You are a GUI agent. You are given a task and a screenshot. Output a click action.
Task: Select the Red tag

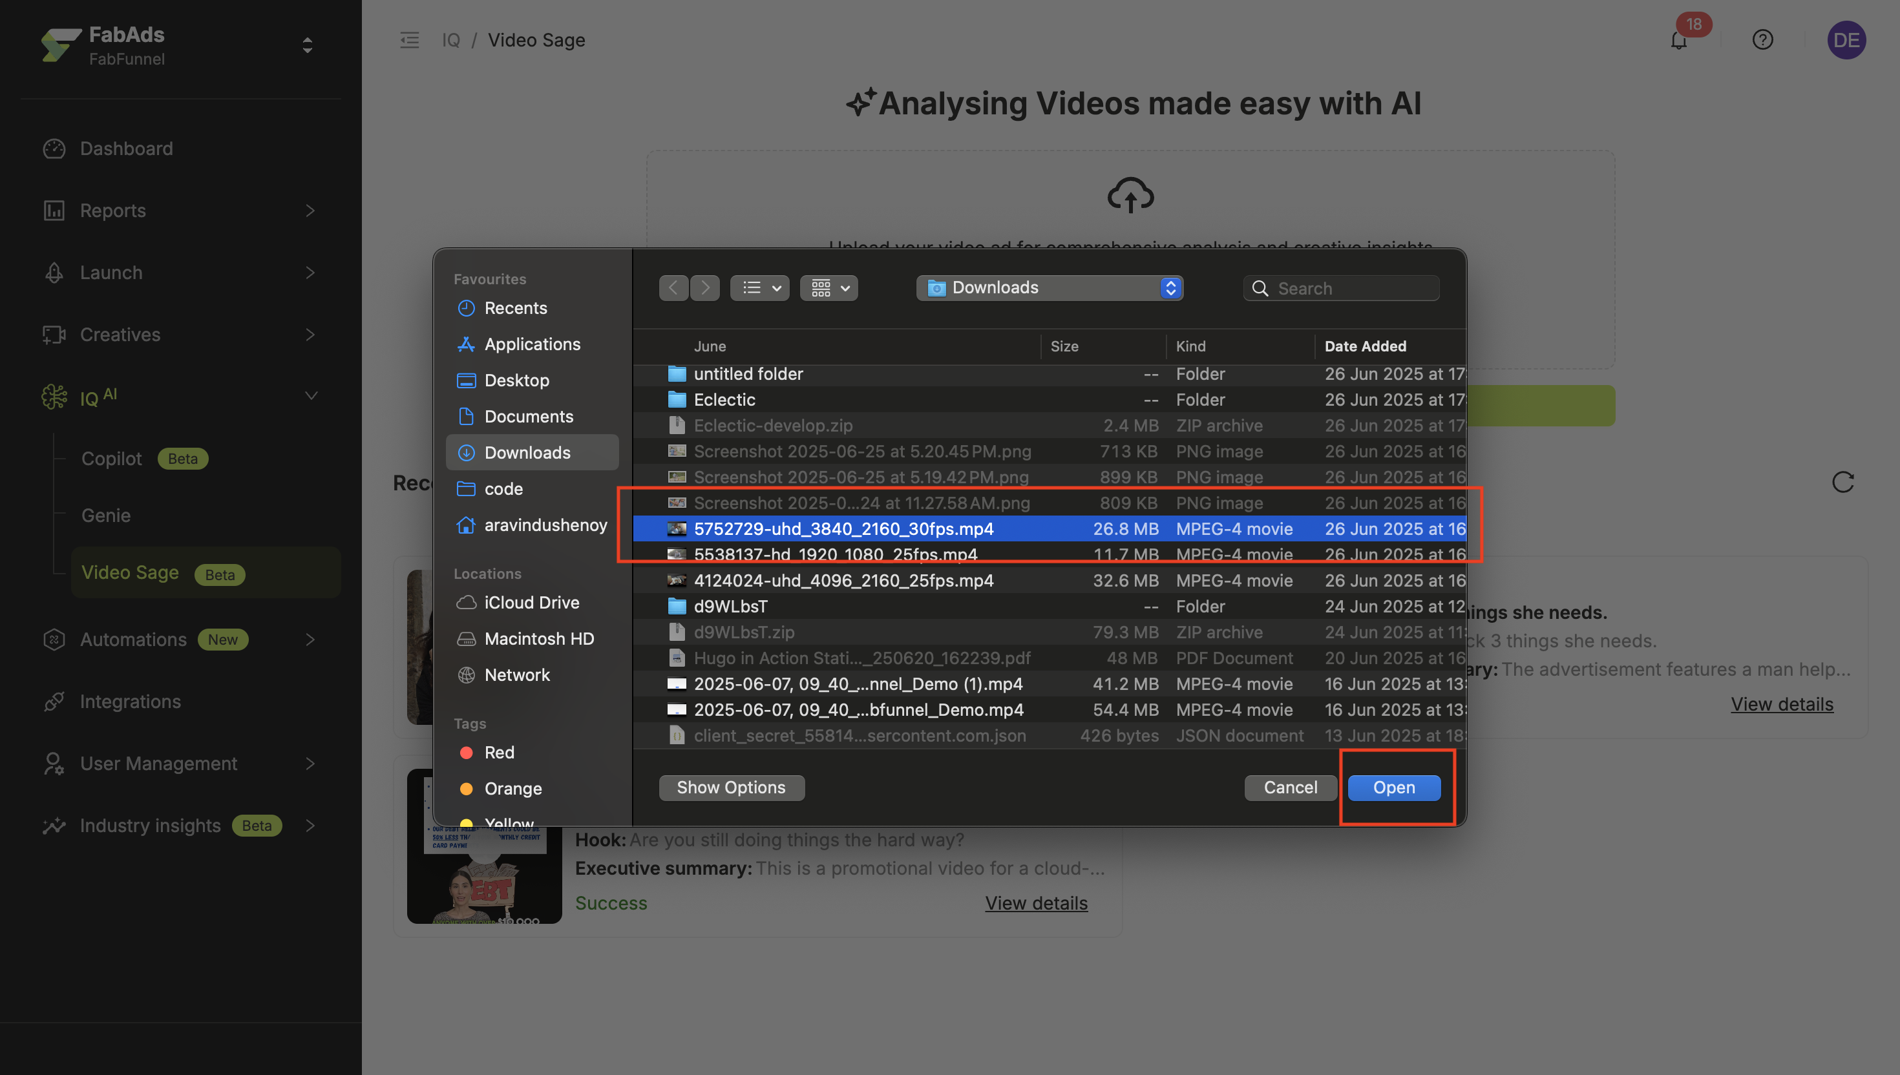coord(498,753)
